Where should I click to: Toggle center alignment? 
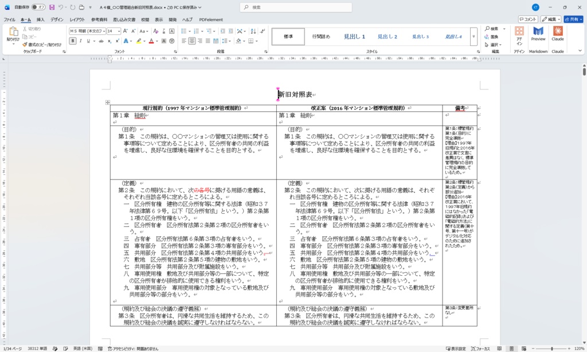[x=191, y=41]
